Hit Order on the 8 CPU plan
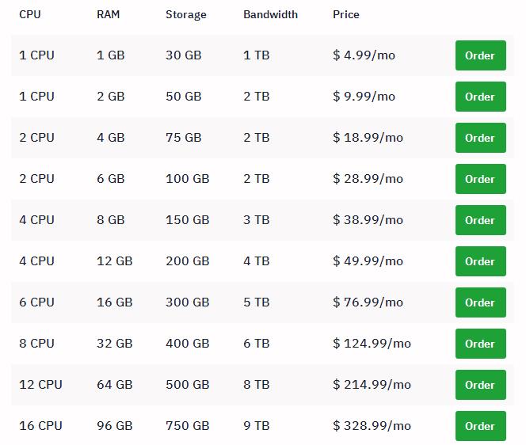Viewport: 526px width, 445px height. click(x=480, y=344)
